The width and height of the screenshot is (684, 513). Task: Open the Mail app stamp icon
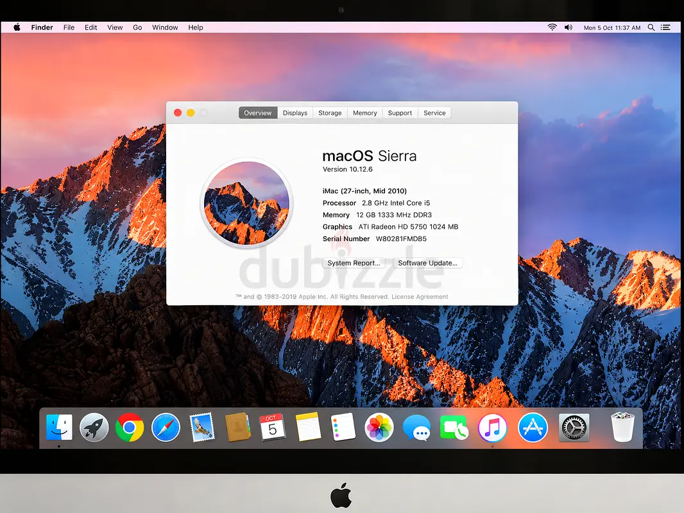(x=202, y=427)
